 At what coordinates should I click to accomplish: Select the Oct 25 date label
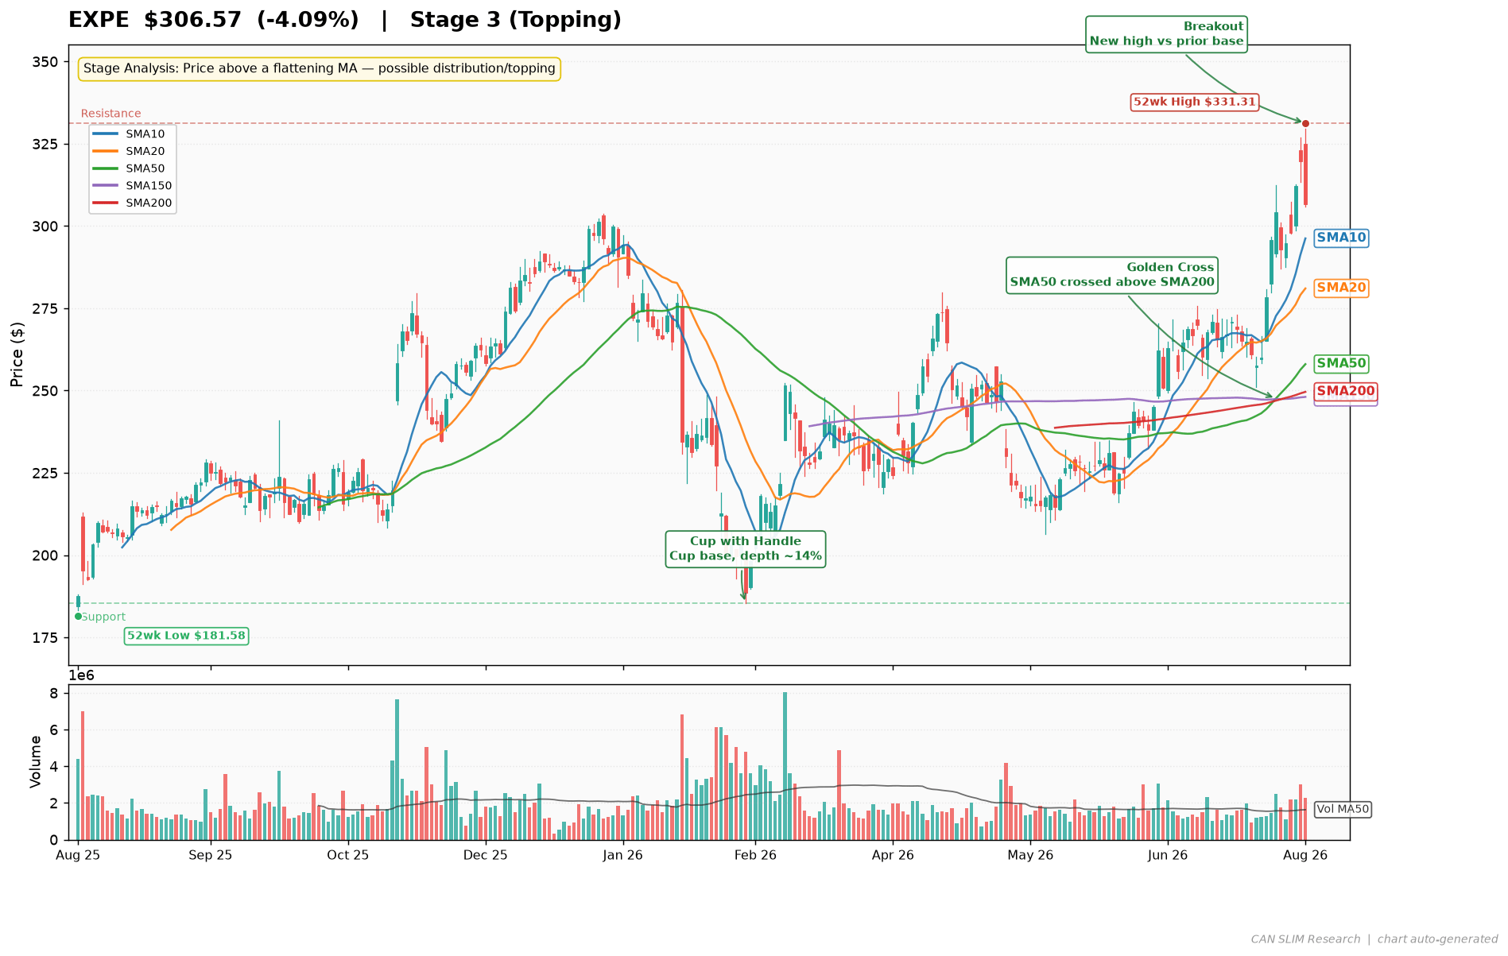click(x=348, y=856)
